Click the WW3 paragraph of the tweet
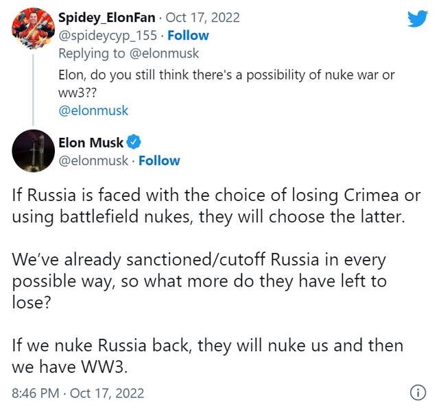 point(207,356)
